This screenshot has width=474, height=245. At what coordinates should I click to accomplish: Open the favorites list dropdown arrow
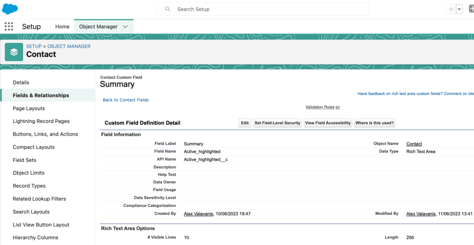tap(459, 9)
